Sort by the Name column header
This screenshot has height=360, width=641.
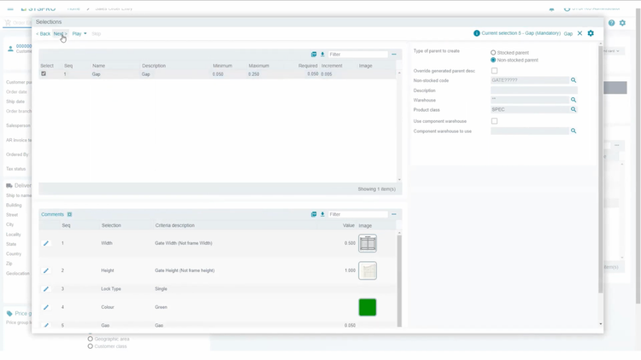pyautogui.click(x=98, y=66)
